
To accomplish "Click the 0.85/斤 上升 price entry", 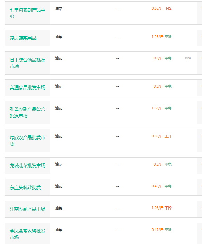I will (162, 136).
